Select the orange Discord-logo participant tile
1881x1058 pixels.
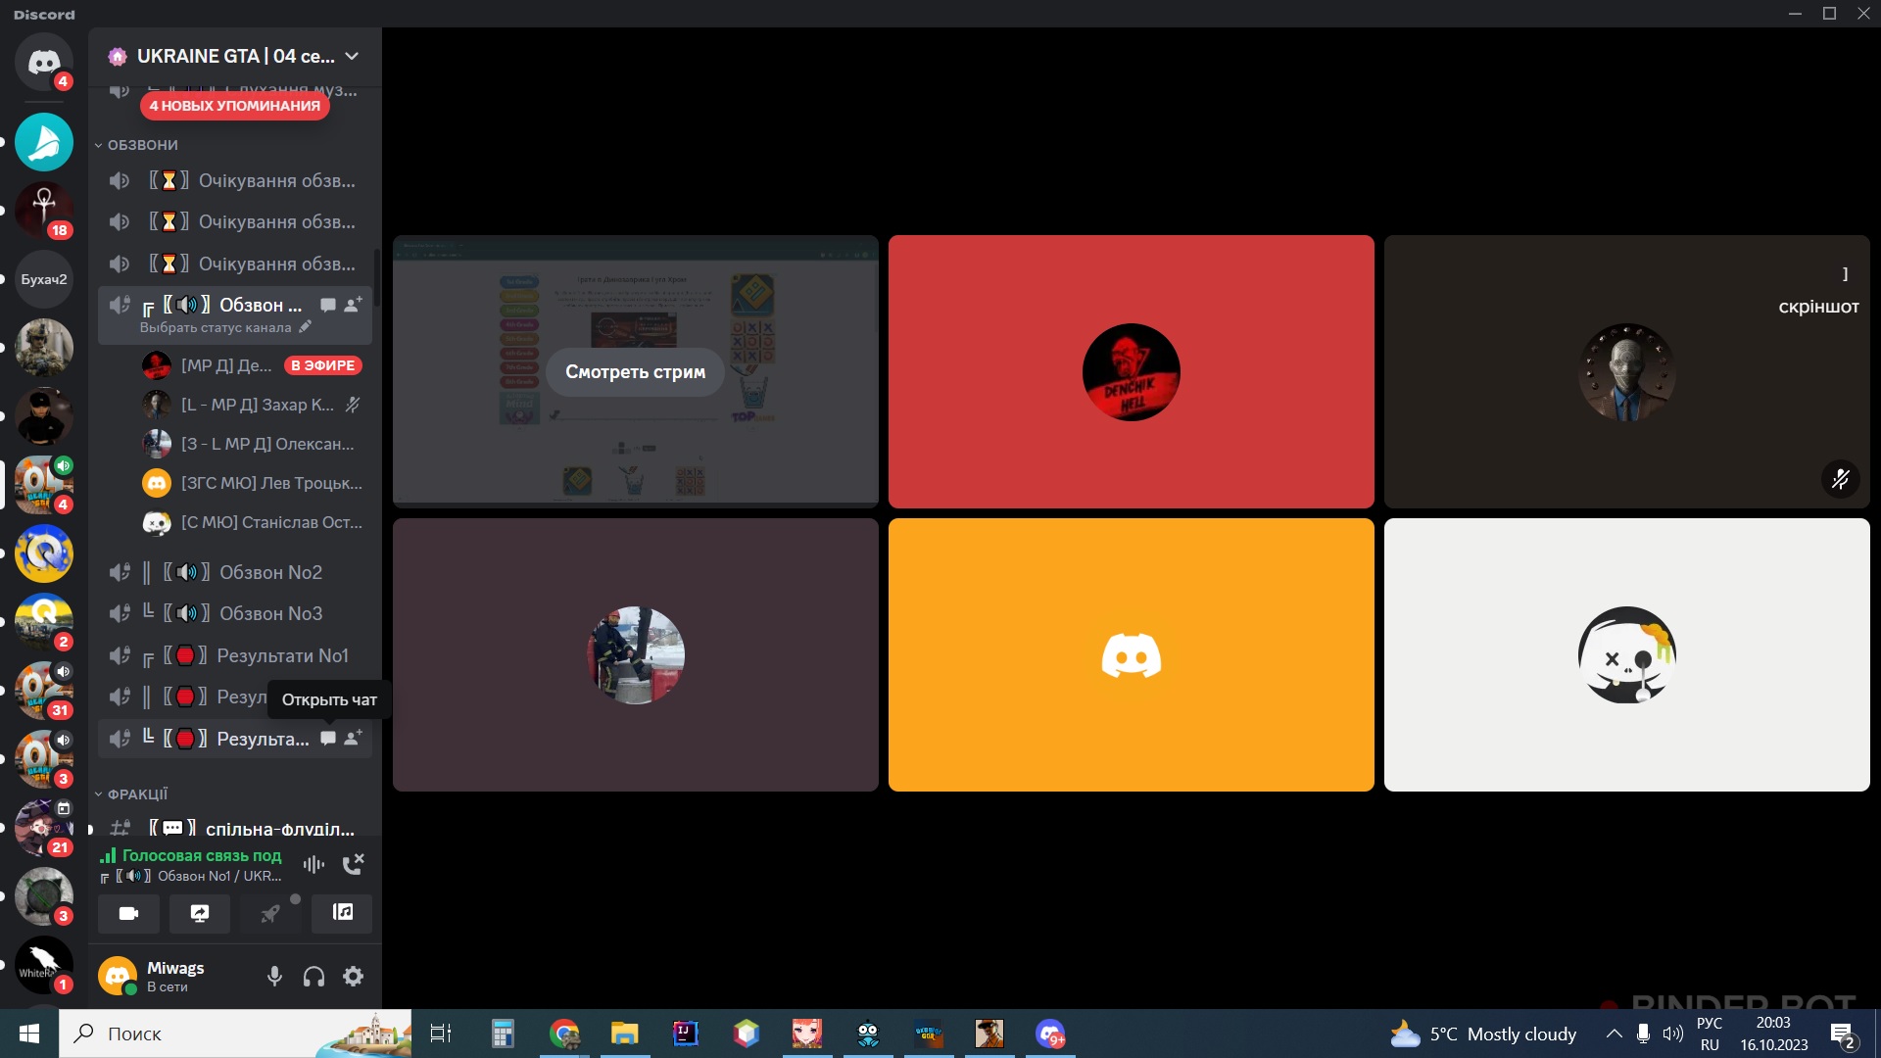point(1132,654)
